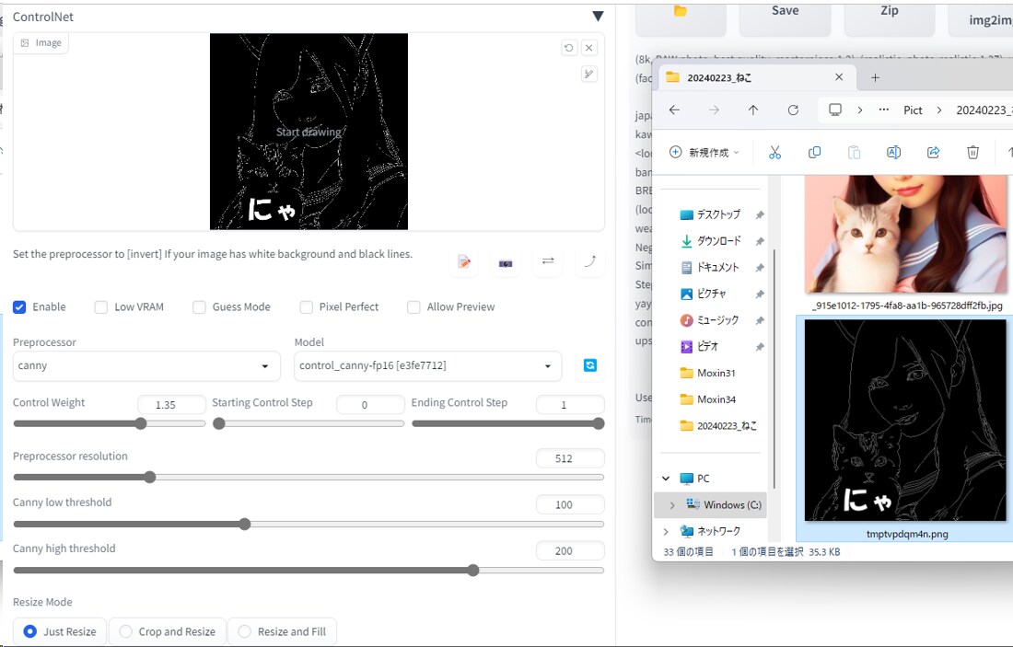The width and height of the screenshot is (1013, 647).
Task: Open the control_canny-fp16 Model dropdown
Action: pos(428,365)
